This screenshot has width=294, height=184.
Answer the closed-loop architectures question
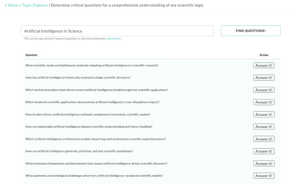click(264, 139)
